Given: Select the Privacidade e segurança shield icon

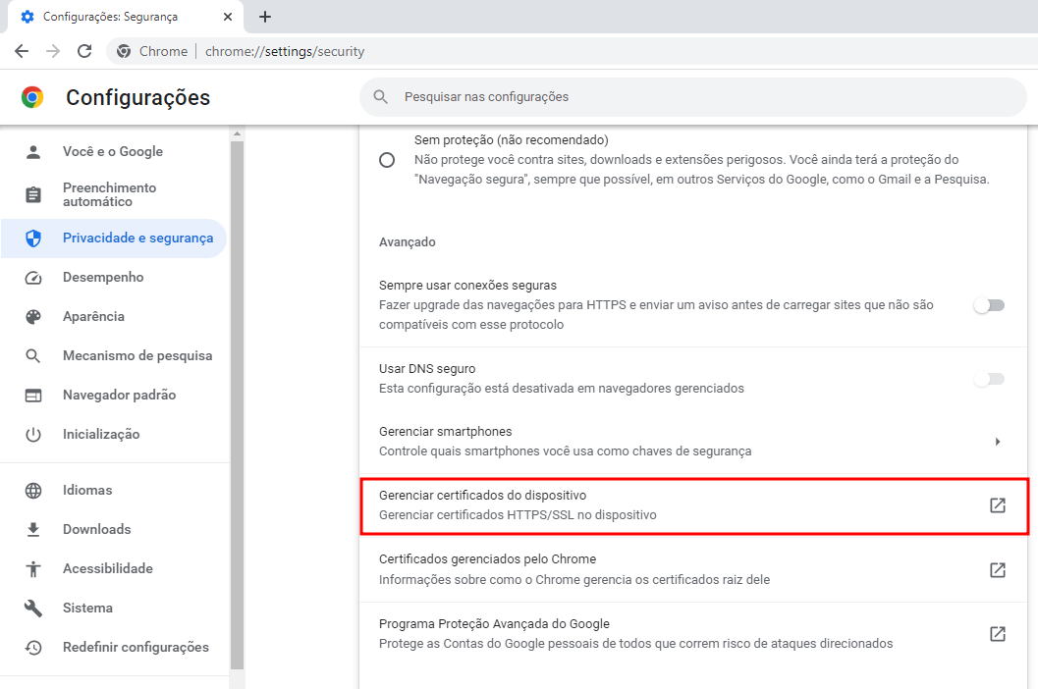Looking at the screenshot, I should pyautogui.click(x=33, y=238).
